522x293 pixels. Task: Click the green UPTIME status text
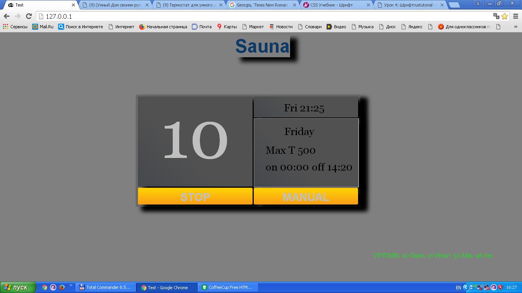433,256
